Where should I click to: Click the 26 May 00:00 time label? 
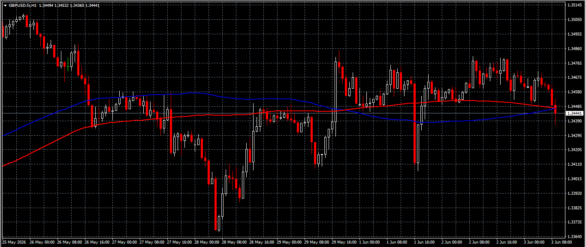42,242
